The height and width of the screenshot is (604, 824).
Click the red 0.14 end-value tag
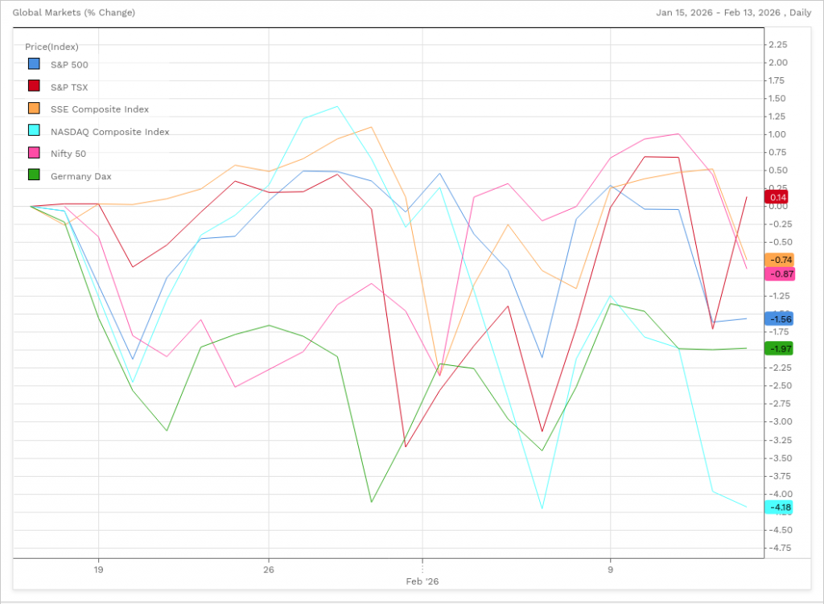click(778, 197)
